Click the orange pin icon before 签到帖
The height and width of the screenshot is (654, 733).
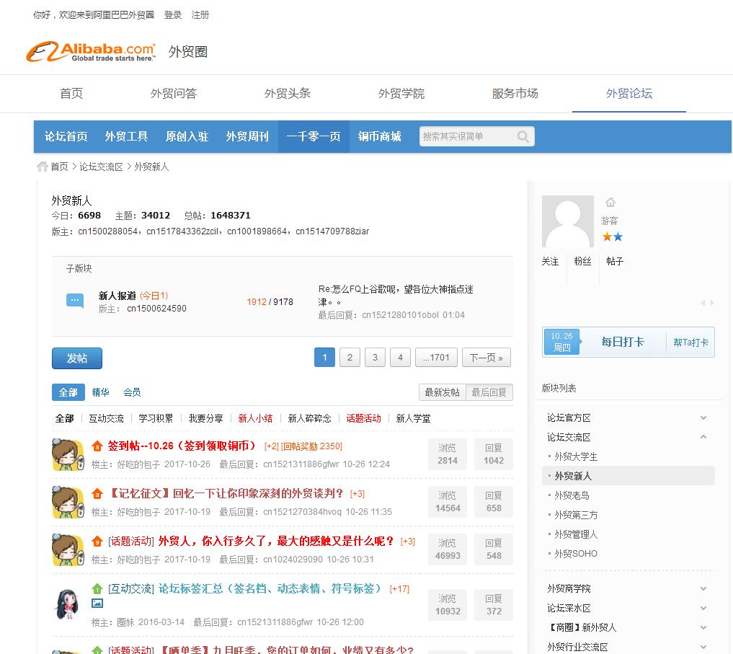pos(97,446)
